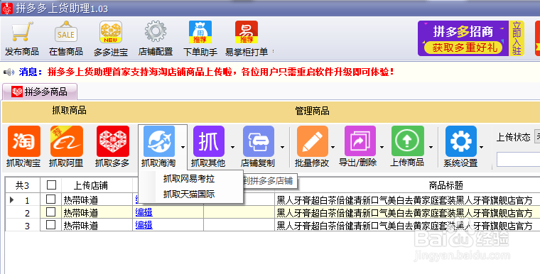Expand 抓取其他 dropdown arrow

click(x=232, y=148)
